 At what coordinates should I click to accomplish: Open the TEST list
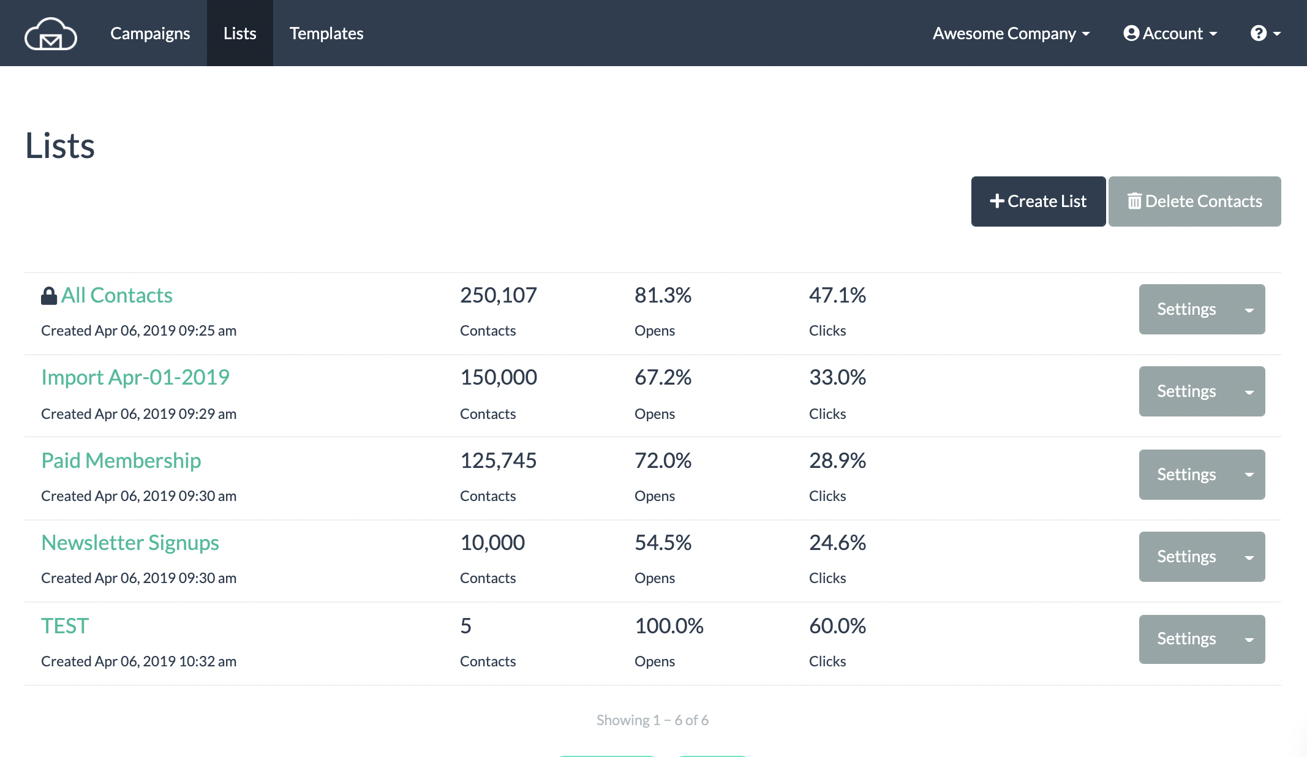click(64, 625)
